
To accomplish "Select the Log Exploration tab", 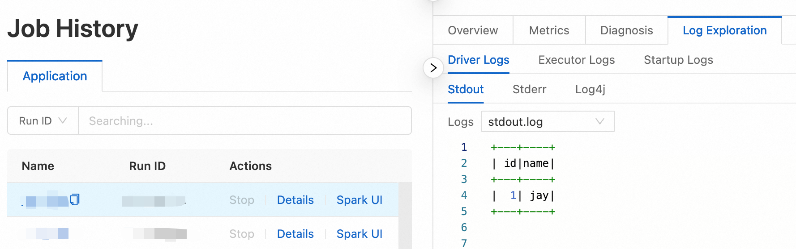I will tap(724, 30).
